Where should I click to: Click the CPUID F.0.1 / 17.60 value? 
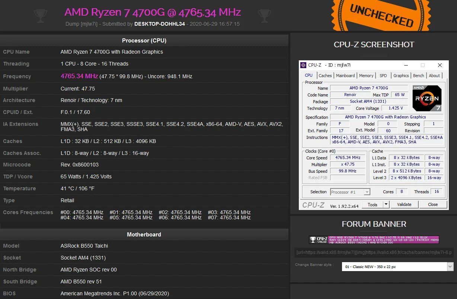75,112
